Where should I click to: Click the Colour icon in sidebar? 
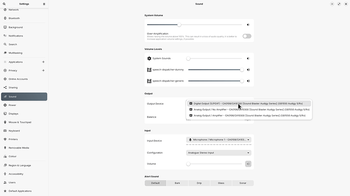tap(5, 156)
